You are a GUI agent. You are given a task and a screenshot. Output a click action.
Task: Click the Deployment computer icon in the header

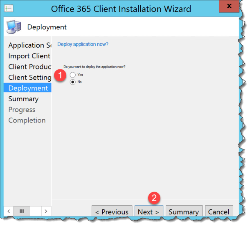[x=13, y=27]
